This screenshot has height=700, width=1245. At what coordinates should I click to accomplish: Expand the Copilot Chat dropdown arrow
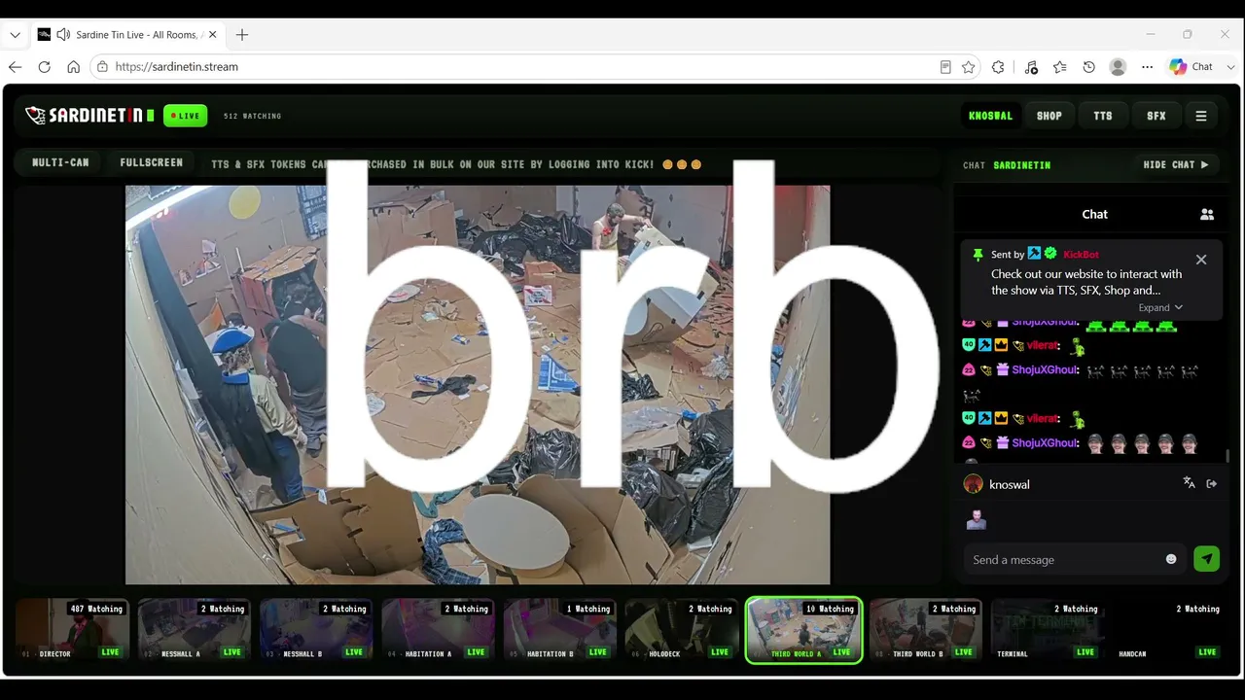[x=1230, y=67]
